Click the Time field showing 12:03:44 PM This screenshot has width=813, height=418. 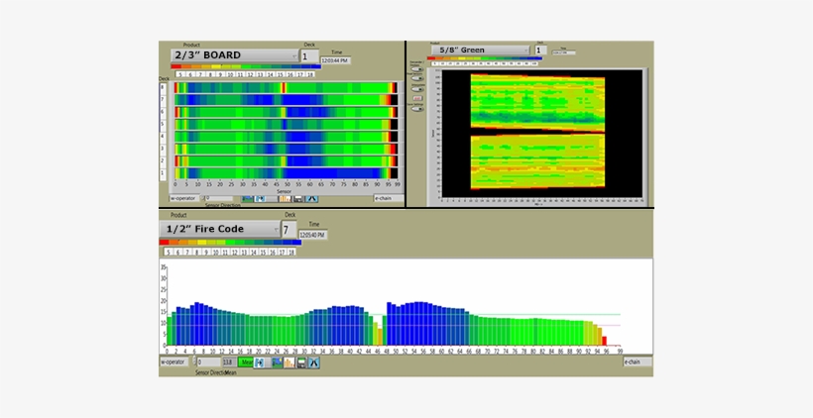click(x=335, y=60)
